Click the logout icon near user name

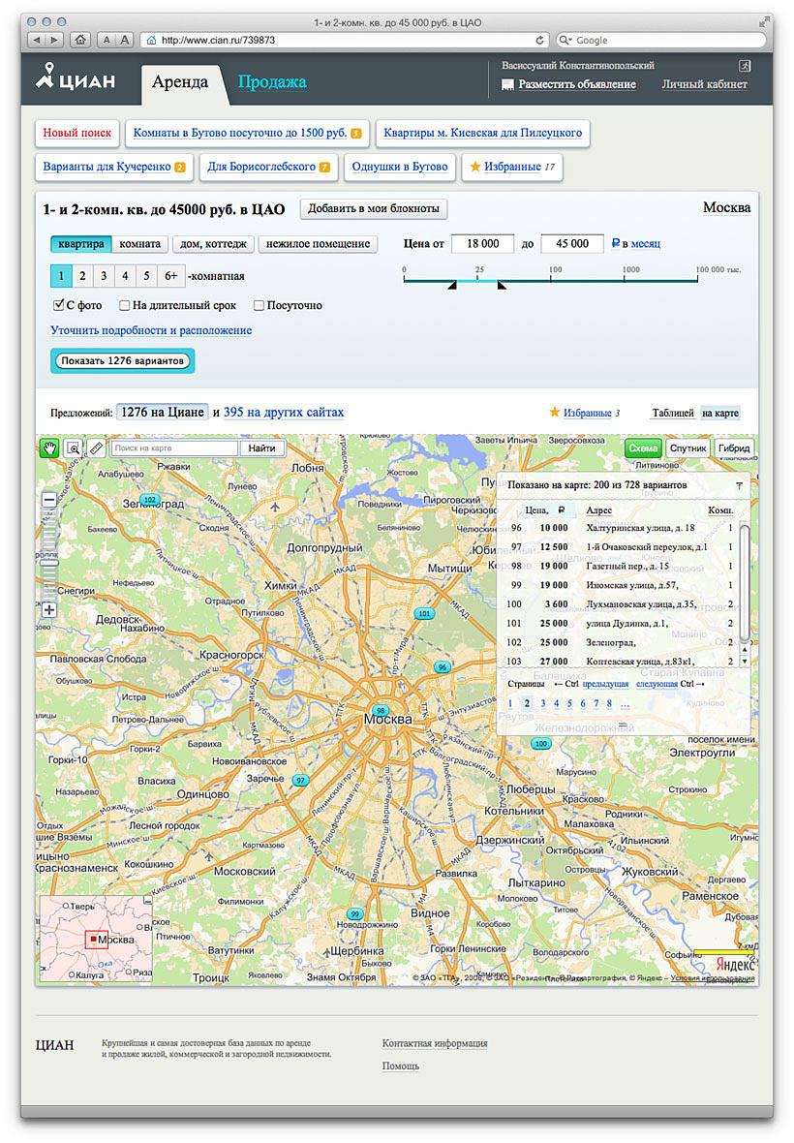745,66
